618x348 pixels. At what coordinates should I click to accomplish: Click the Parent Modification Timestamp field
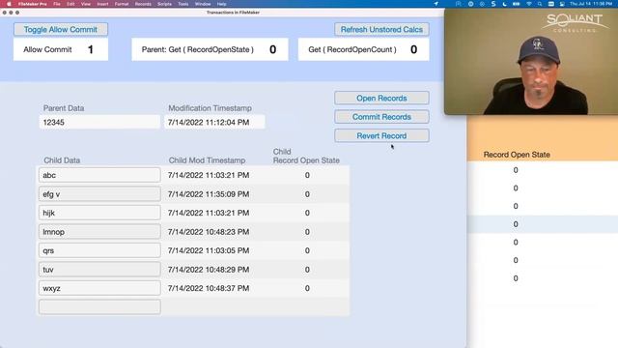point(214,123)
